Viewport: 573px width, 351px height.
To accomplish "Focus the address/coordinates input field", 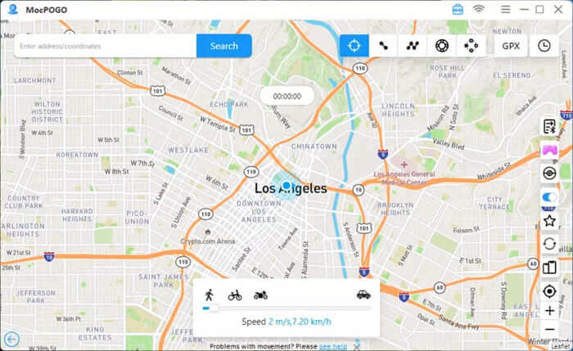I will coord(106,46).
